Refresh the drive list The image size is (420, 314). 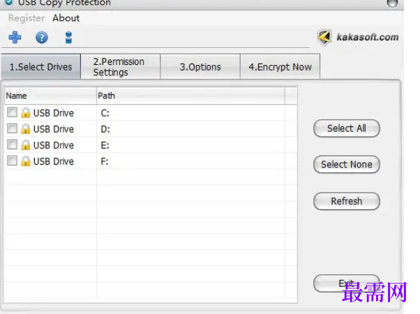pyautogui.click(x=347, y=201)
